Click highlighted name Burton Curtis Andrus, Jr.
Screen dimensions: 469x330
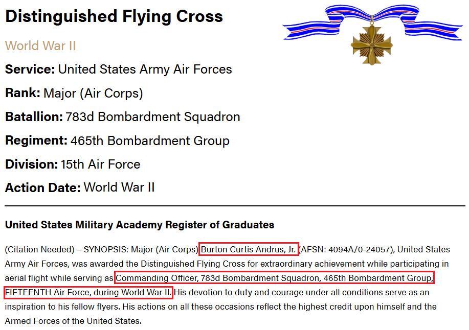(249, 249)
